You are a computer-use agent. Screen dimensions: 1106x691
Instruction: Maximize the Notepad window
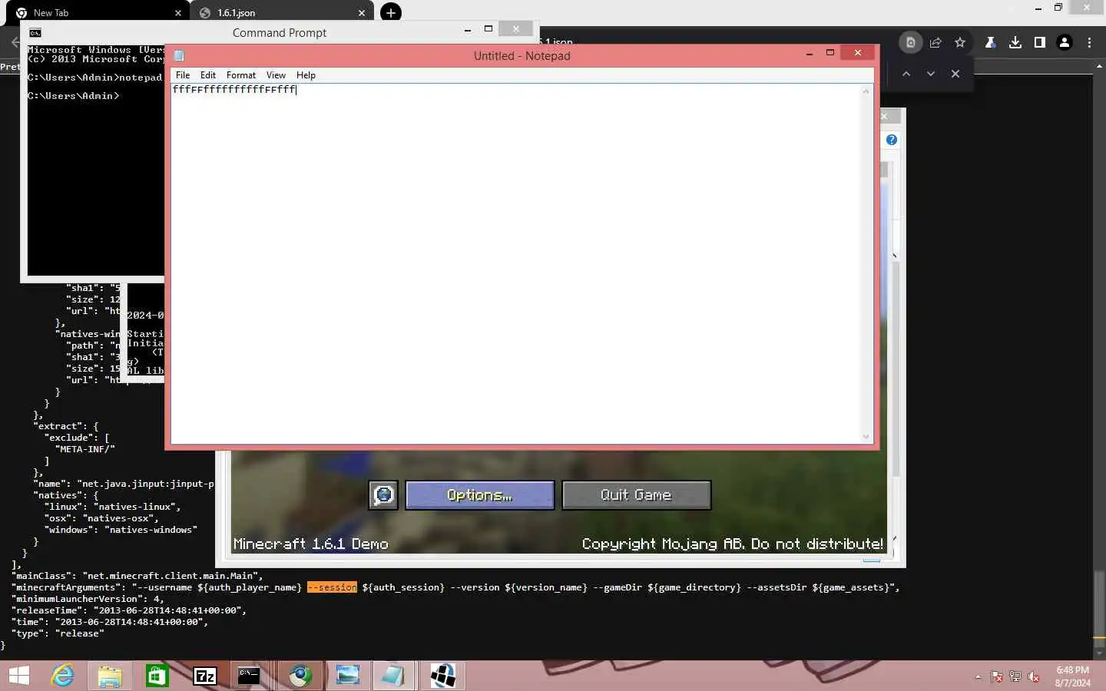pos(829,53)
